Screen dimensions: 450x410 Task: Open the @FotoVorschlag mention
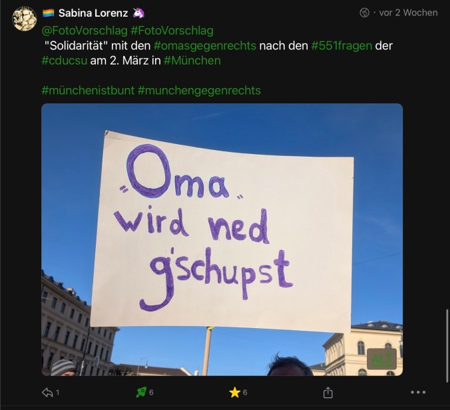85,31
